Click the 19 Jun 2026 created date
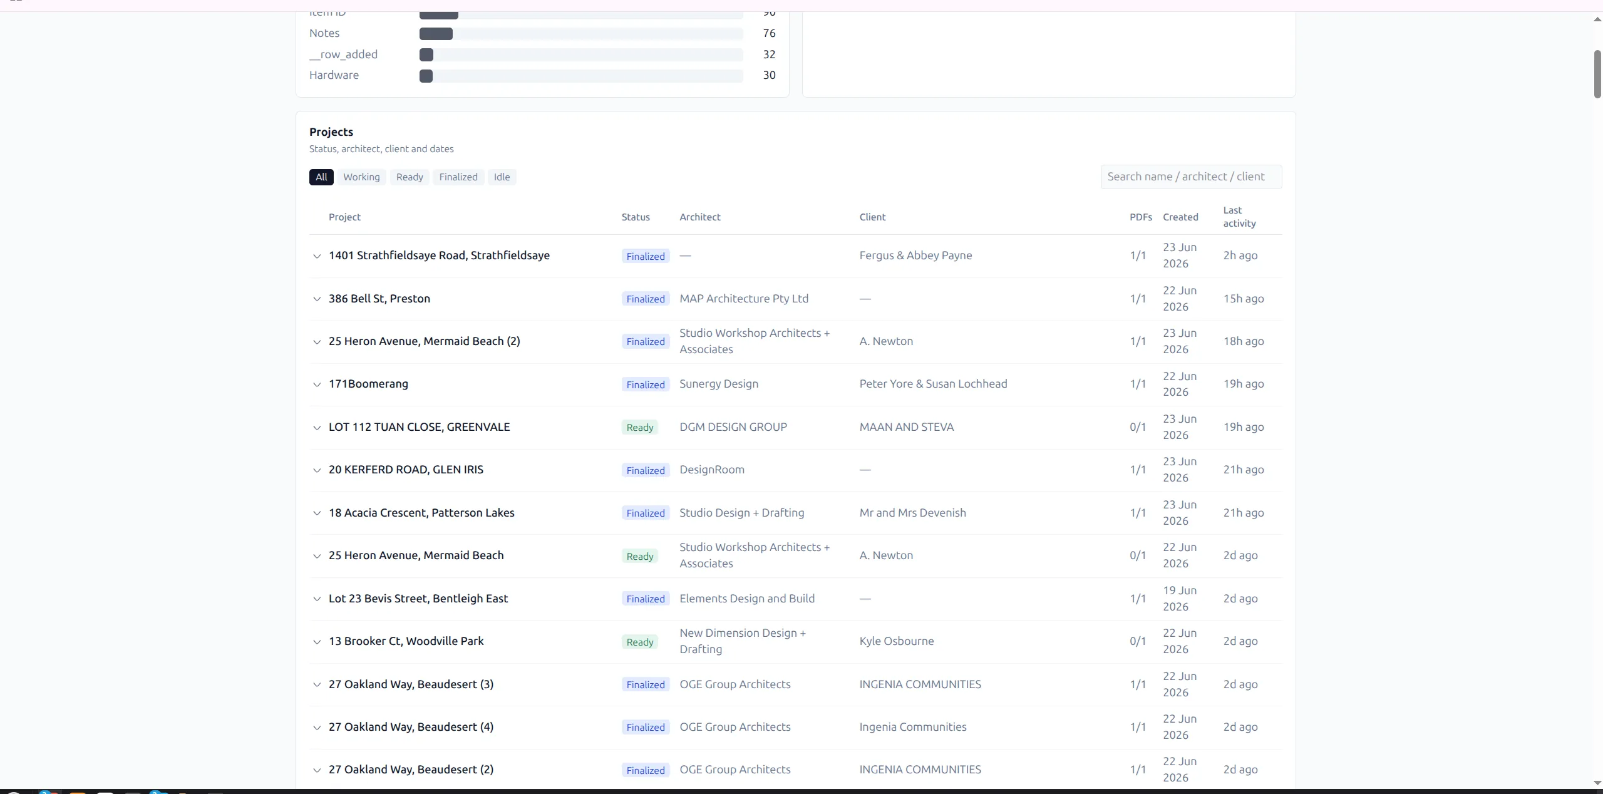The height and width of the screenshot is (794, 1603). click(1180, 599)
